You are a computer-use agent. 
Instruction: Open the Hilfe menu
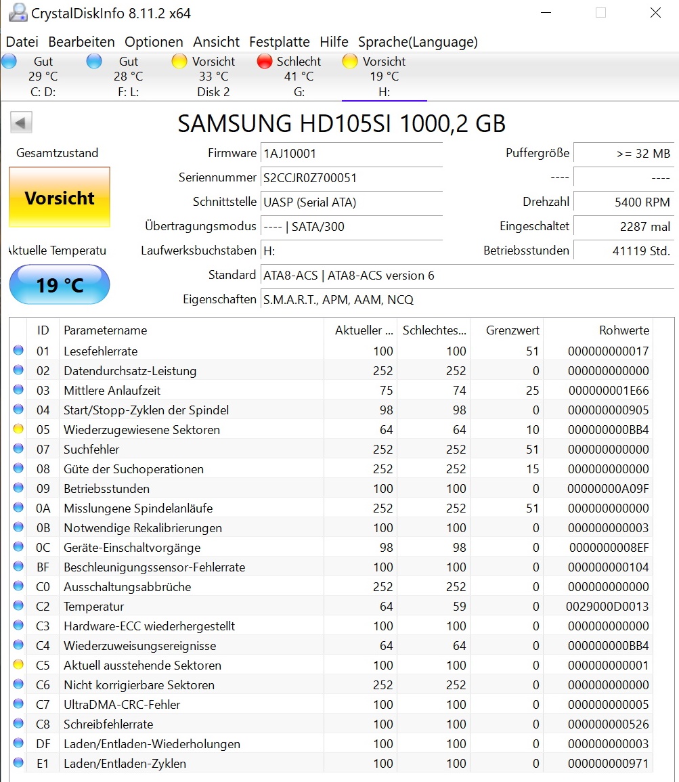pos(334,42)
